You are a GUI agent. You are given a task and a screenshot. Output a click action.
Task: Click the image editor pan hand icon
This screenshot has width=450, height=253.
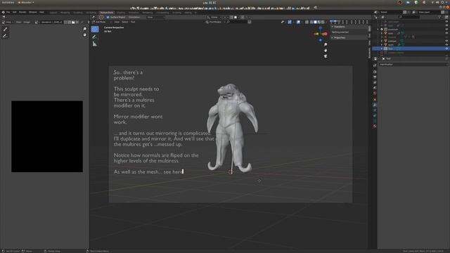[x=84, y=34]
